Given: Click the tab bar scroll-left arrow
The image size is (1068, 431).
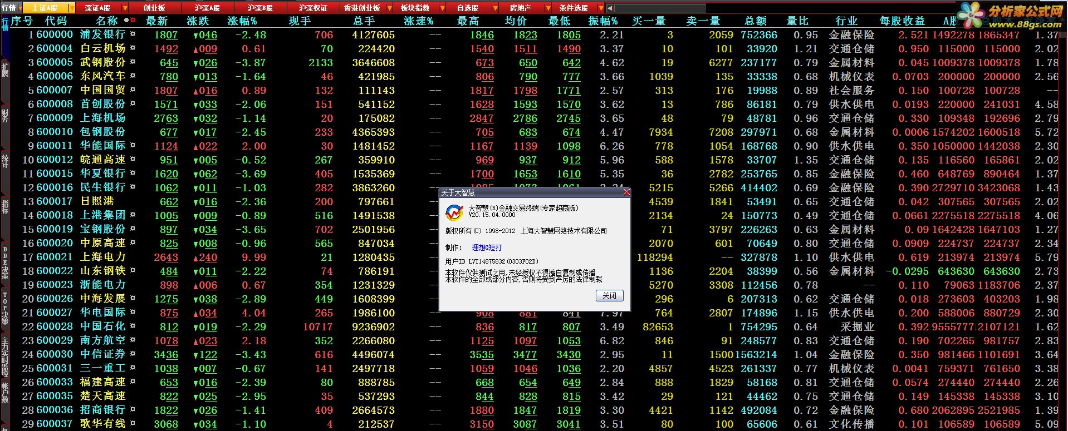Looking at the screenshot, I should [x=610, y=8].
